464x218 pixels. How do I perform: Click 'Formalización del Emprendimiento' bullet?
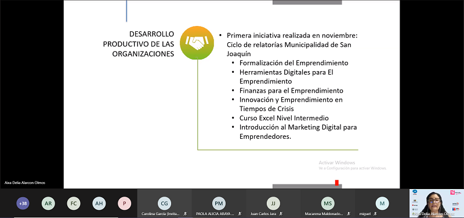click(294, 63)
